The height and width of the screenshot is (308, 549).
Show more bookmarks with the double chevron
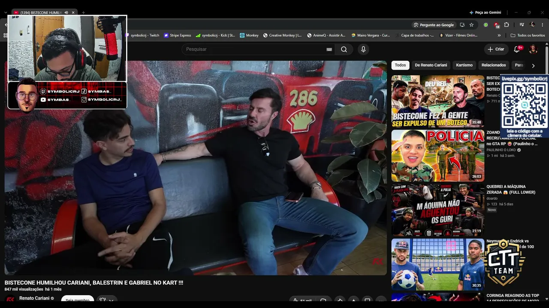498,35
